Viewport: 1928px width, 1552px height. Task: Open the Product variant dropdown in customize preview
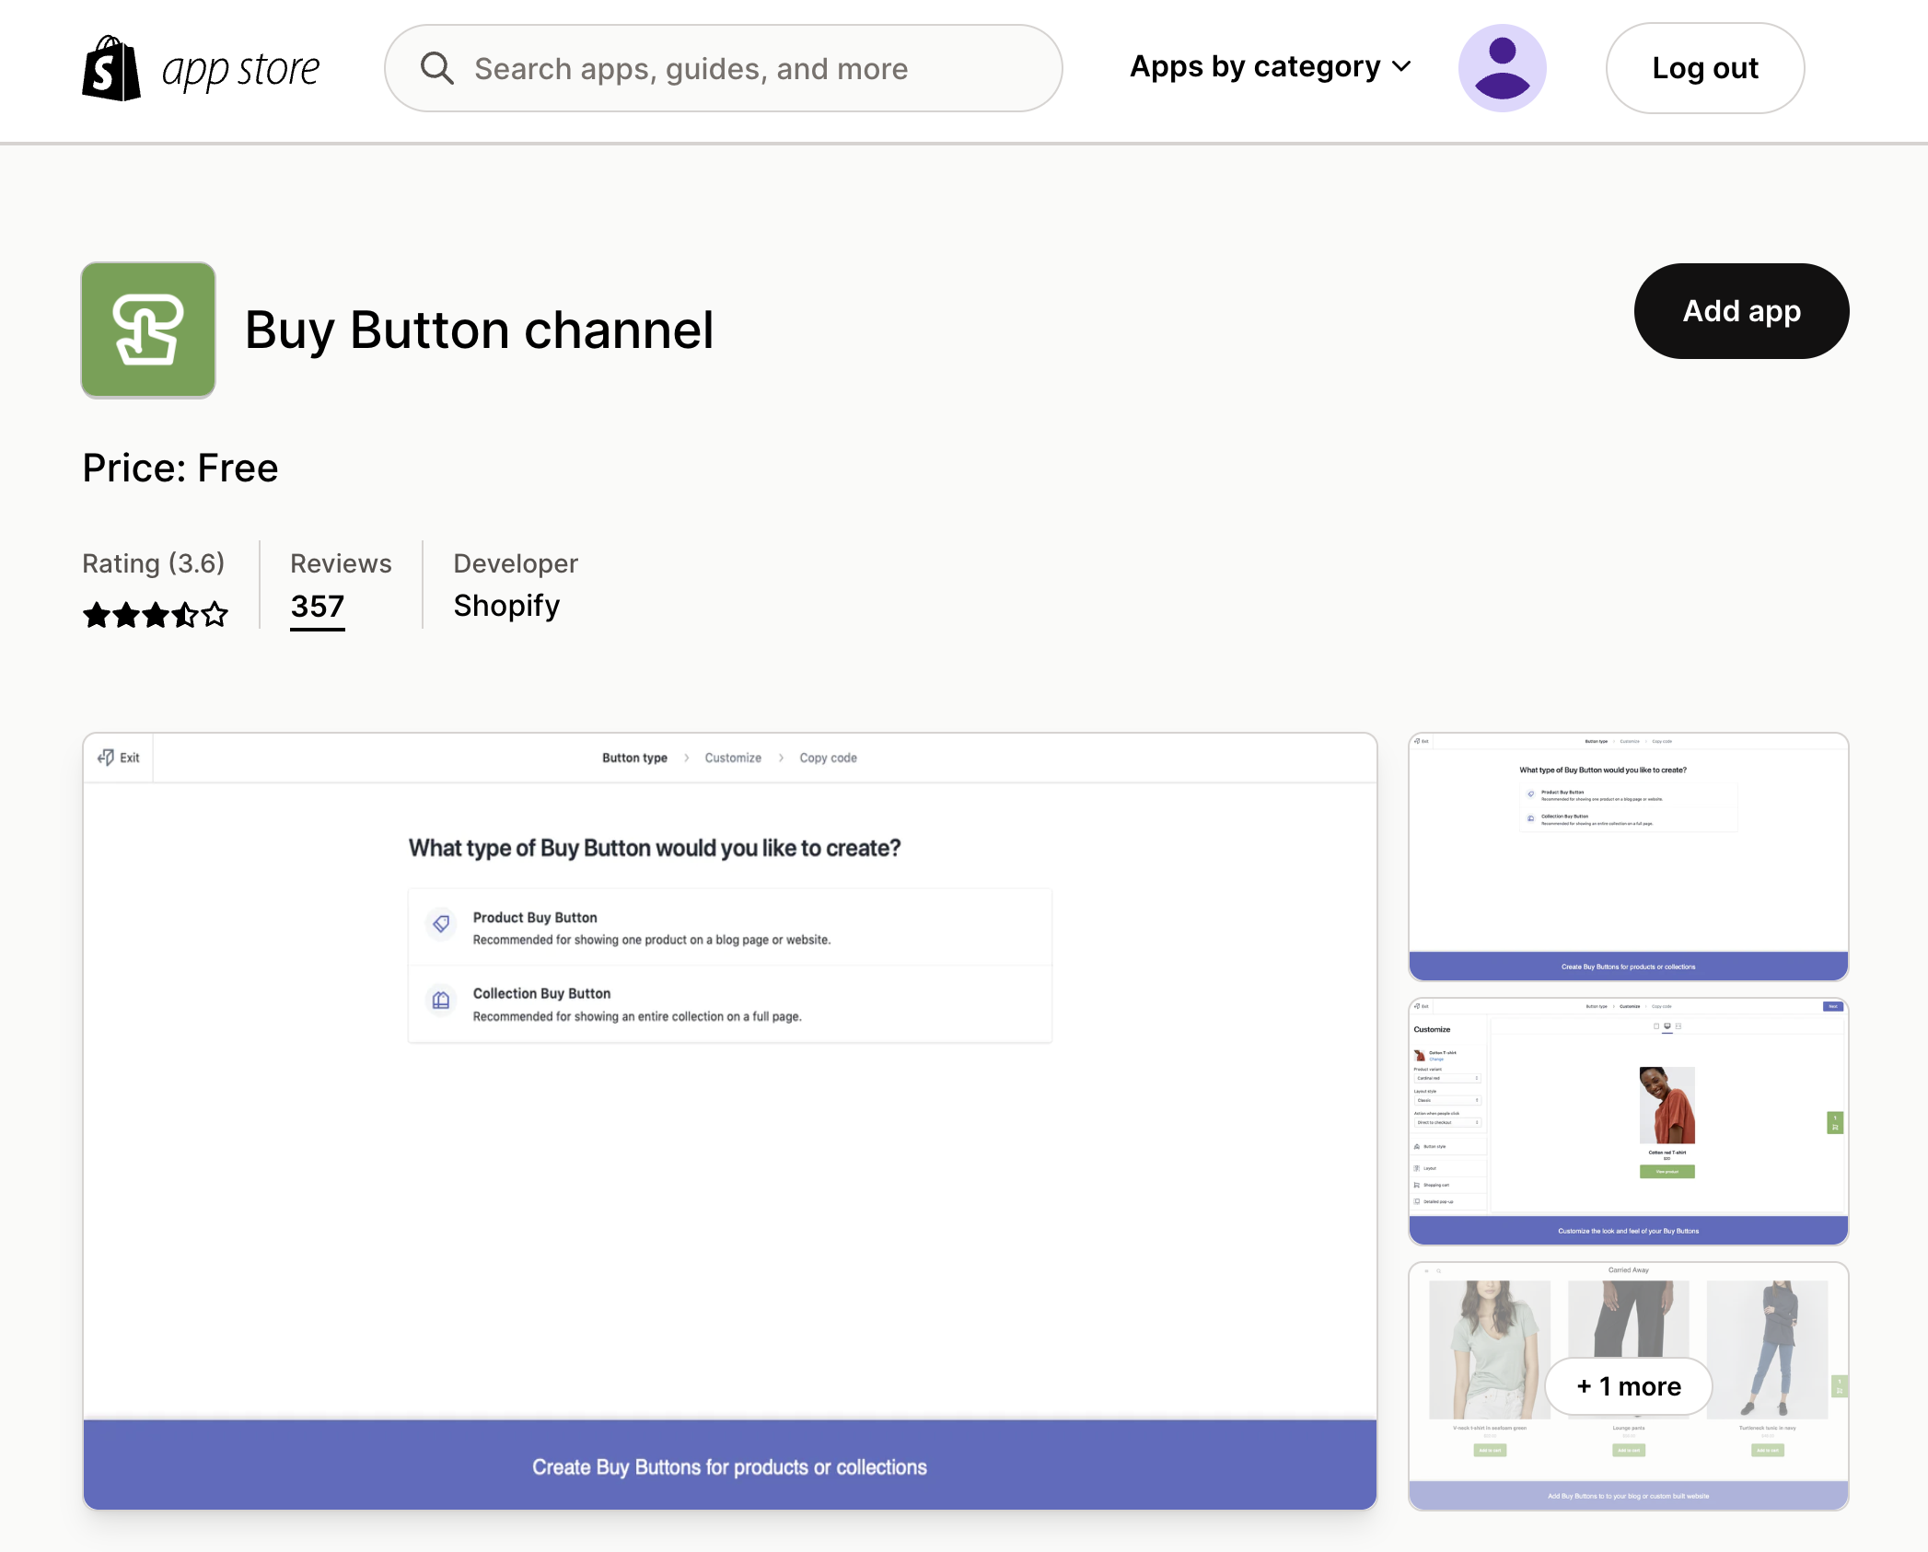click(1447, 1078)
